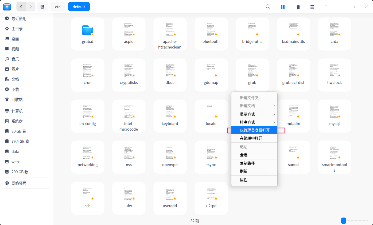This screenshot has width=373, height=225.
Task: Switch to compact detail view mode
Action: tap(312, 7)
